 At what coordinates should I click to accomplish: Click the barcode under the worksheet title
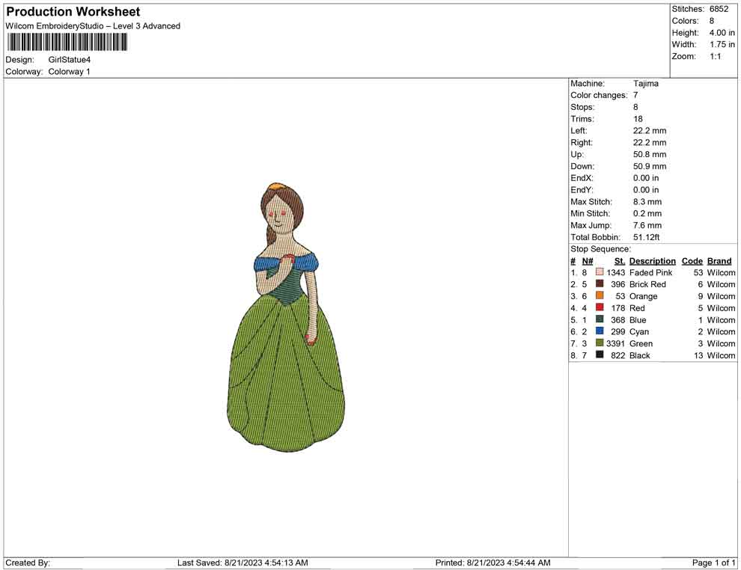point(67,42)
